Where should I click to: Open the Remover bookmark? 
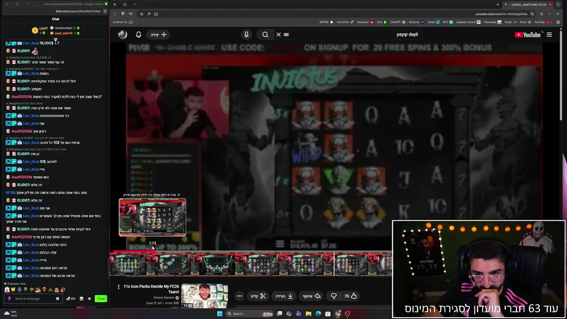[416, 22]
